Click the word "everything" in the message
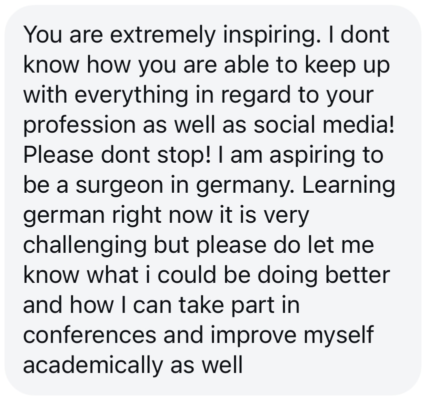The width and height of the screenshot is (427, 410). (131, 96)
